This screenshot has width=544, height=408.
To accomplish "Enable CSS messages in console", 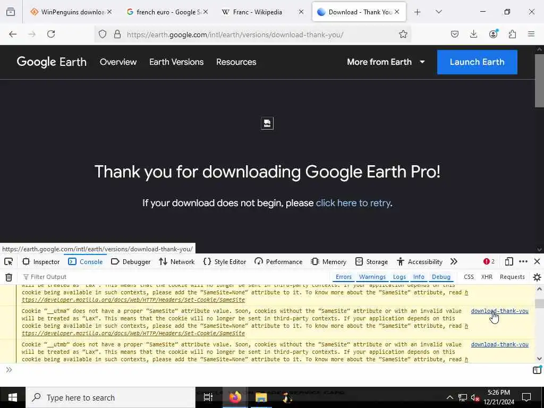I will tap(469, 277).
